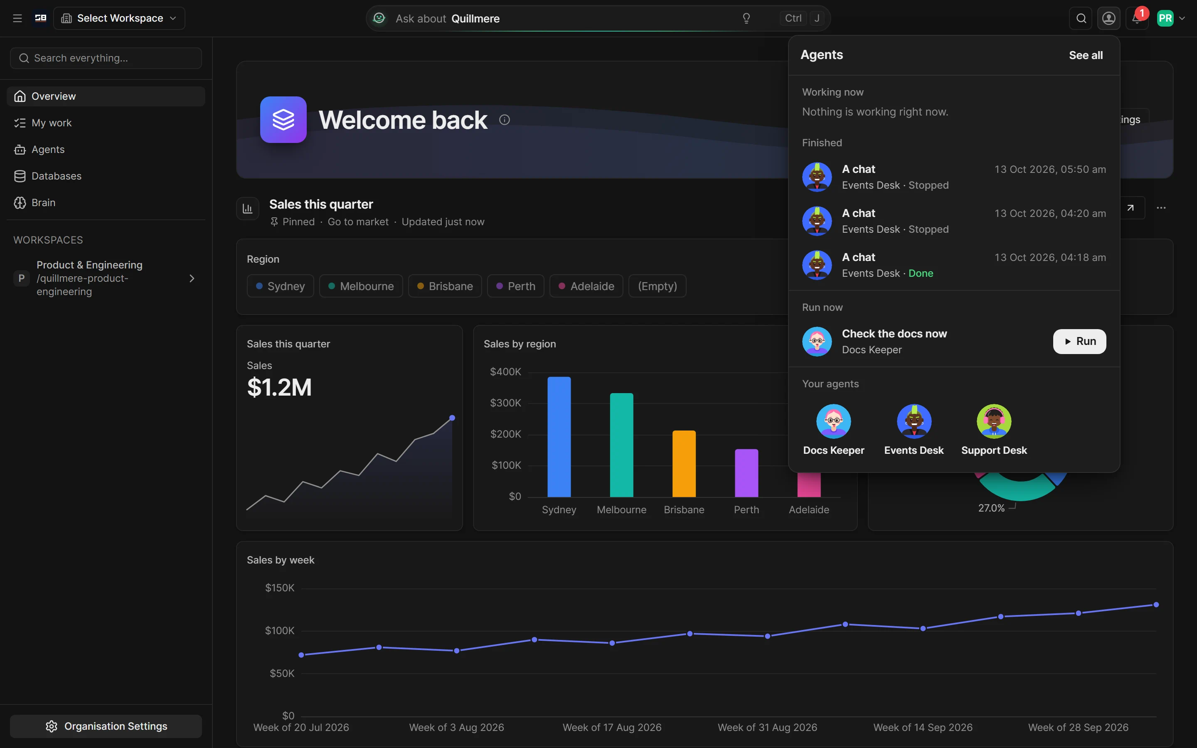Open My work in sidebar
The width and height of the screenshot is (1197, 748).
pos(106,123)
